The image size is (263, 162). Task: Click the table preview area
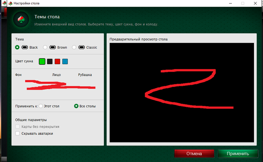(x=181, y=93)
